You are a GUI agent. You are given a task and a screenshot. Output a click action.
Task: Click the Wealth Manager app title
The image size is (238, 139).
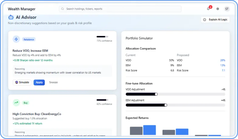click(x=22, y=9)
